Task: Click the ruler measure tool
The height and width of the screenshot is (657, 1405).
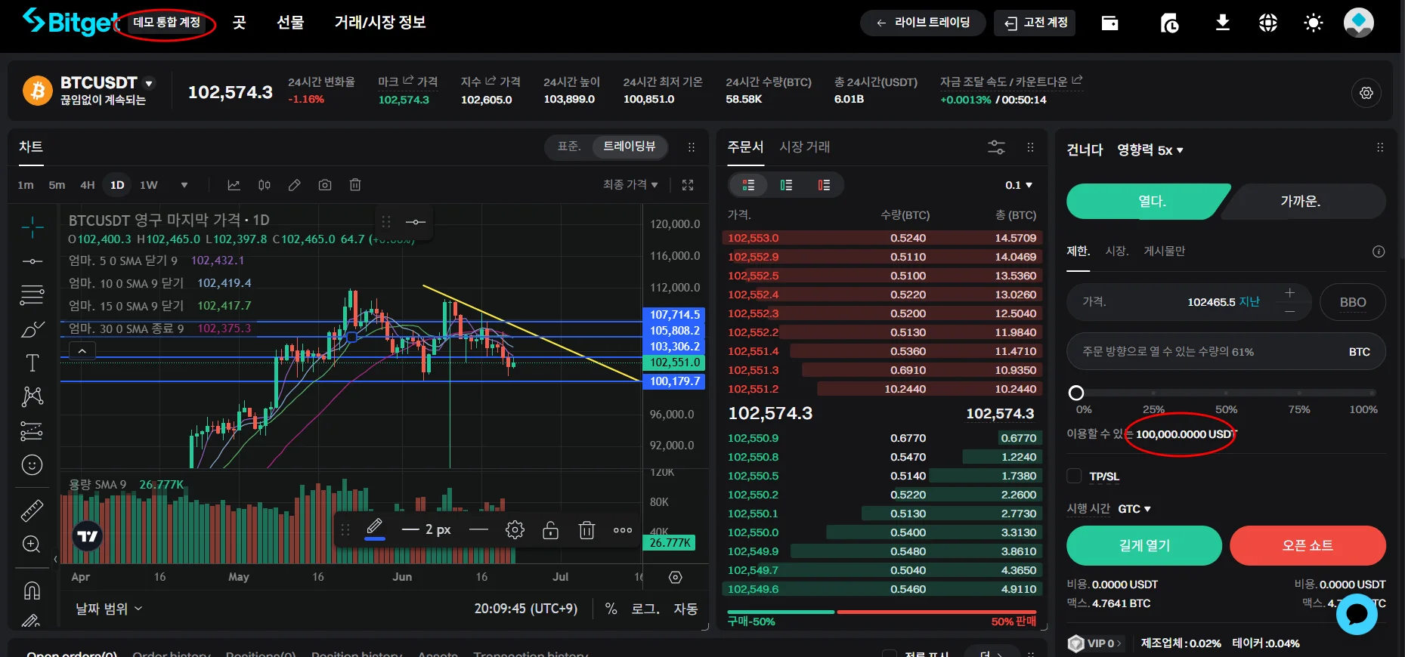Action: pos(32,511)
